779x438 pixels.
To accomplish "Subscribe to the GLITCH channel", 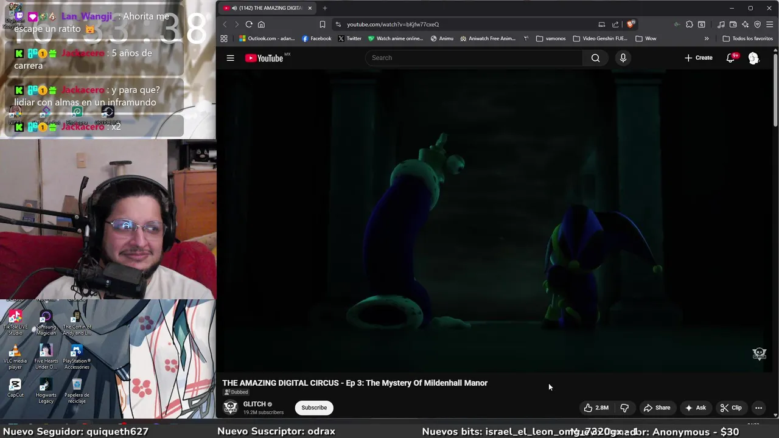I will point(314,408).
